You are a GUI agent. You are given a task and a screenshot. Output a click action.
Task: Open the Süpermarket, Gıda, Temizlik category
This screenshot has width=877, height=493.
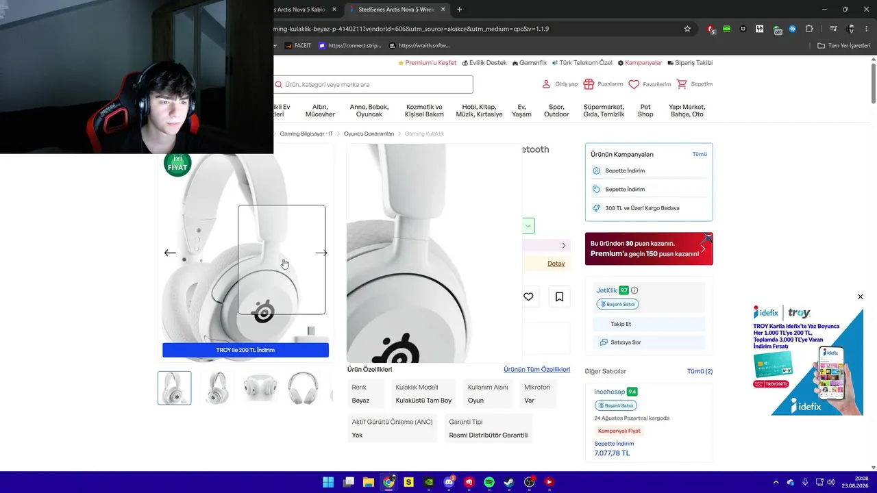pos(604,111)
